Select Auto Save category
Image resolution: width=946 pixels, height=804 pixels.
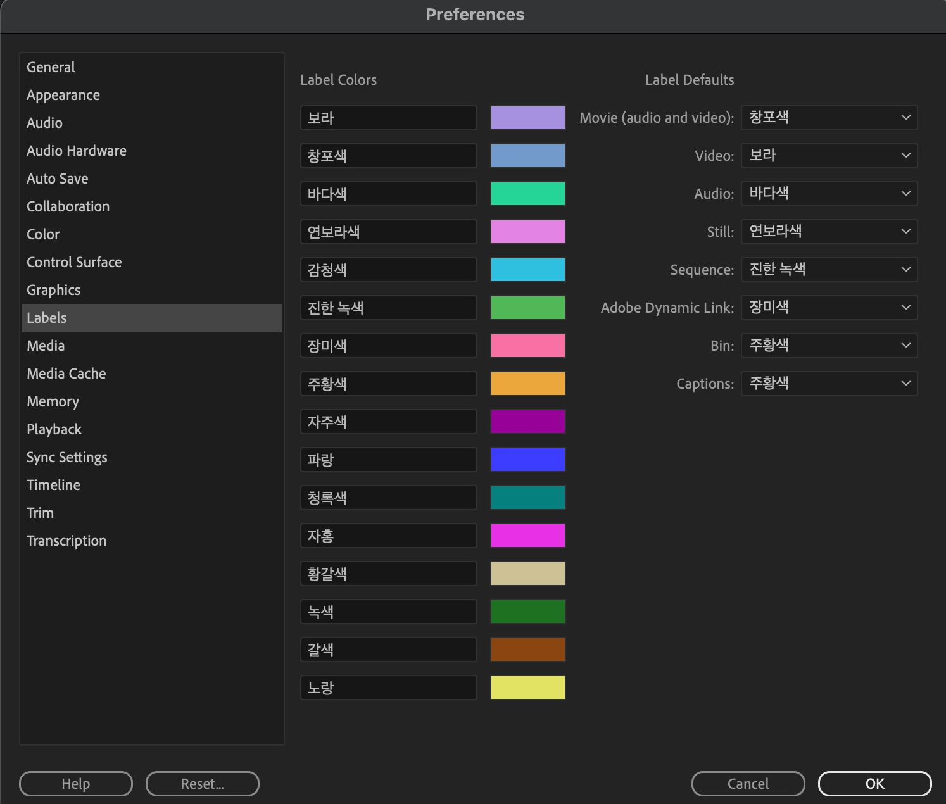pos(151,179)
